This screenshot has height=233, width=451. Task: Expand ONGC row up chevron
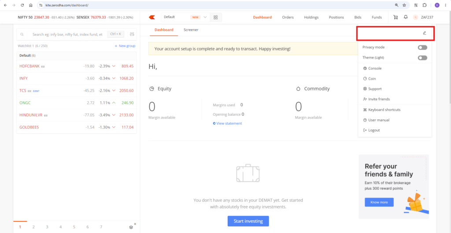tap(114, 103)
